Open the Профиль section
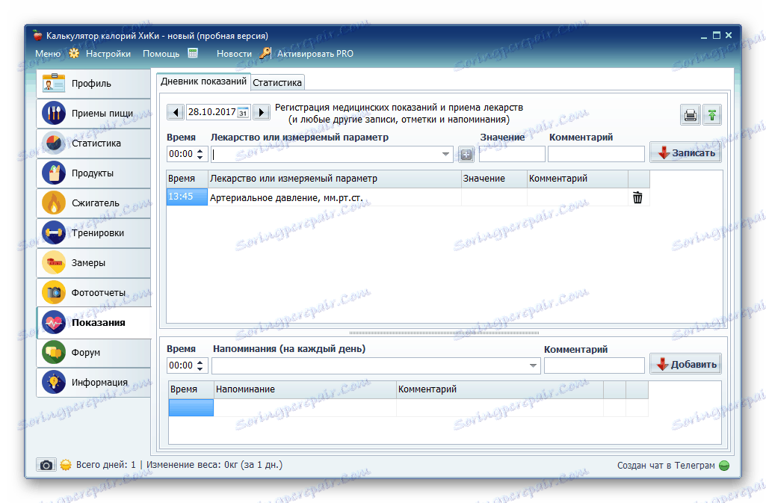Viewport: 766px width, 503px height. coord(93,84)
